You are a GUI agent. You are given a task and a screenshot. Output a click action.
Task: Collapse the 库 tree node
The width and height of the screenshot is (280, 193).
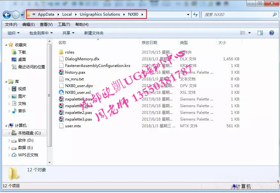[6, 82]
